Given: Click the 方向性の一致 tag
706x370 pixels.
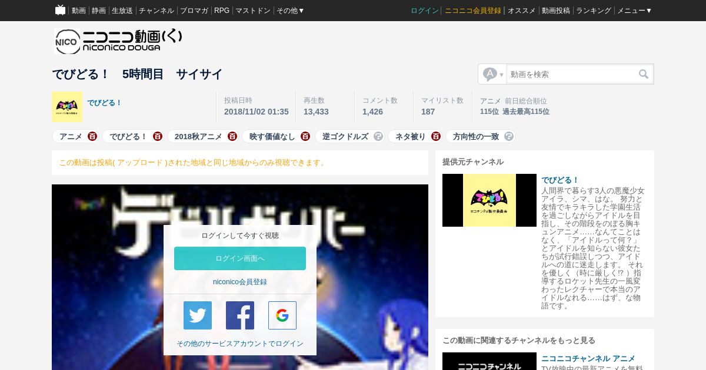Looking at the screenshot, I should [476, 136].
